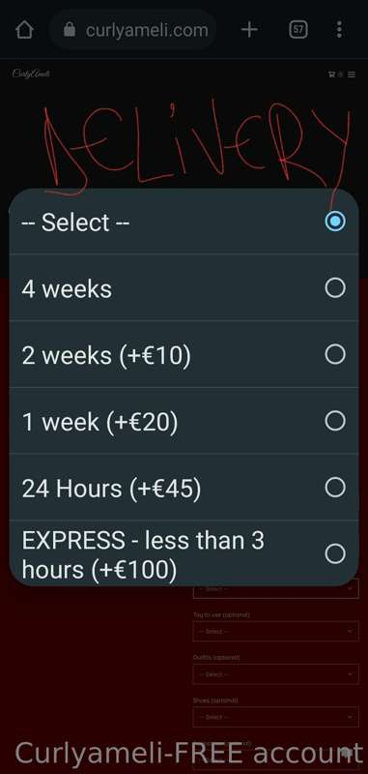Click the CurlyAmeli site logo
Image resolution: width=368 pixels, height=774 pixels.
click(31, 74)
